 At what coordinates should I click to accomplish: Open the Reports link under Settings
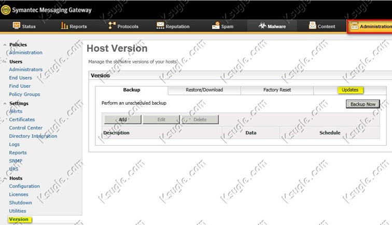pos(18,153)
